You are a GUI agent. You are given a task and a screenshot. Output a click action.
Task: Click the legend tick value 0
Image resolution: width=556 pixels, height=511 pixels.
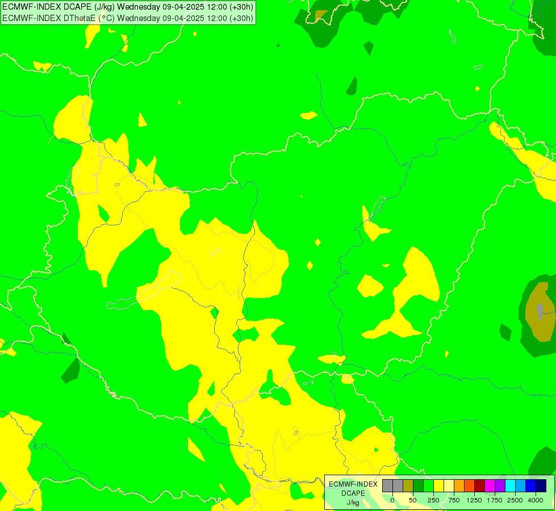click(392, 500)
